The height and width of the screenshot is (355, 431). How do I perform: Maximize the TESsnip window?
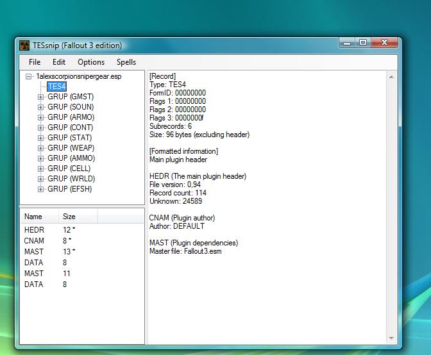(x=363, y=43)
